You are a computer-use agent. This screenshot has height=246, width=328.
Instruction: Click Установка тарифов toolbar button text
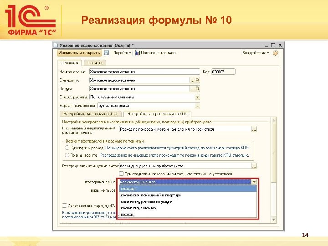[158, 53]
